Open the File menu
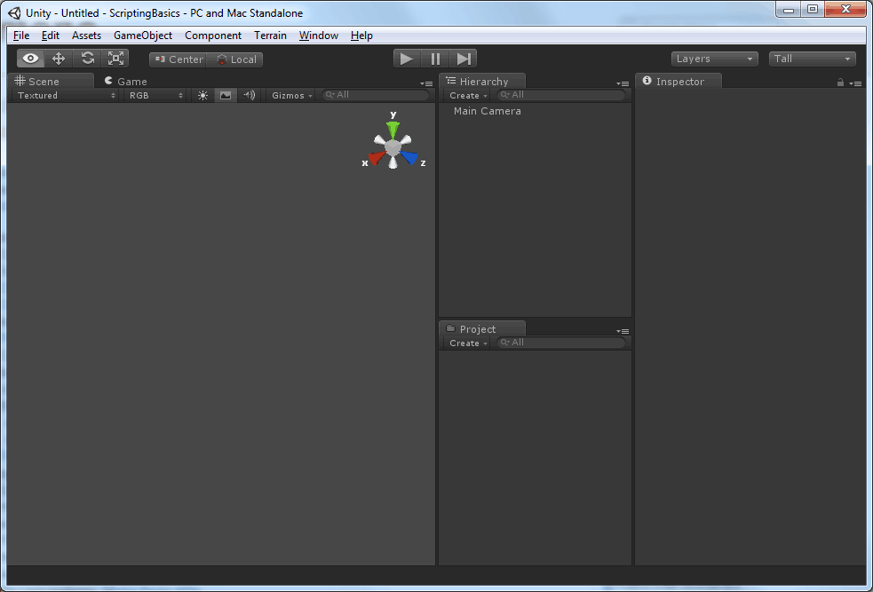Image resolution: width=873 pixels, height=592 pixels. pos(21,36)
